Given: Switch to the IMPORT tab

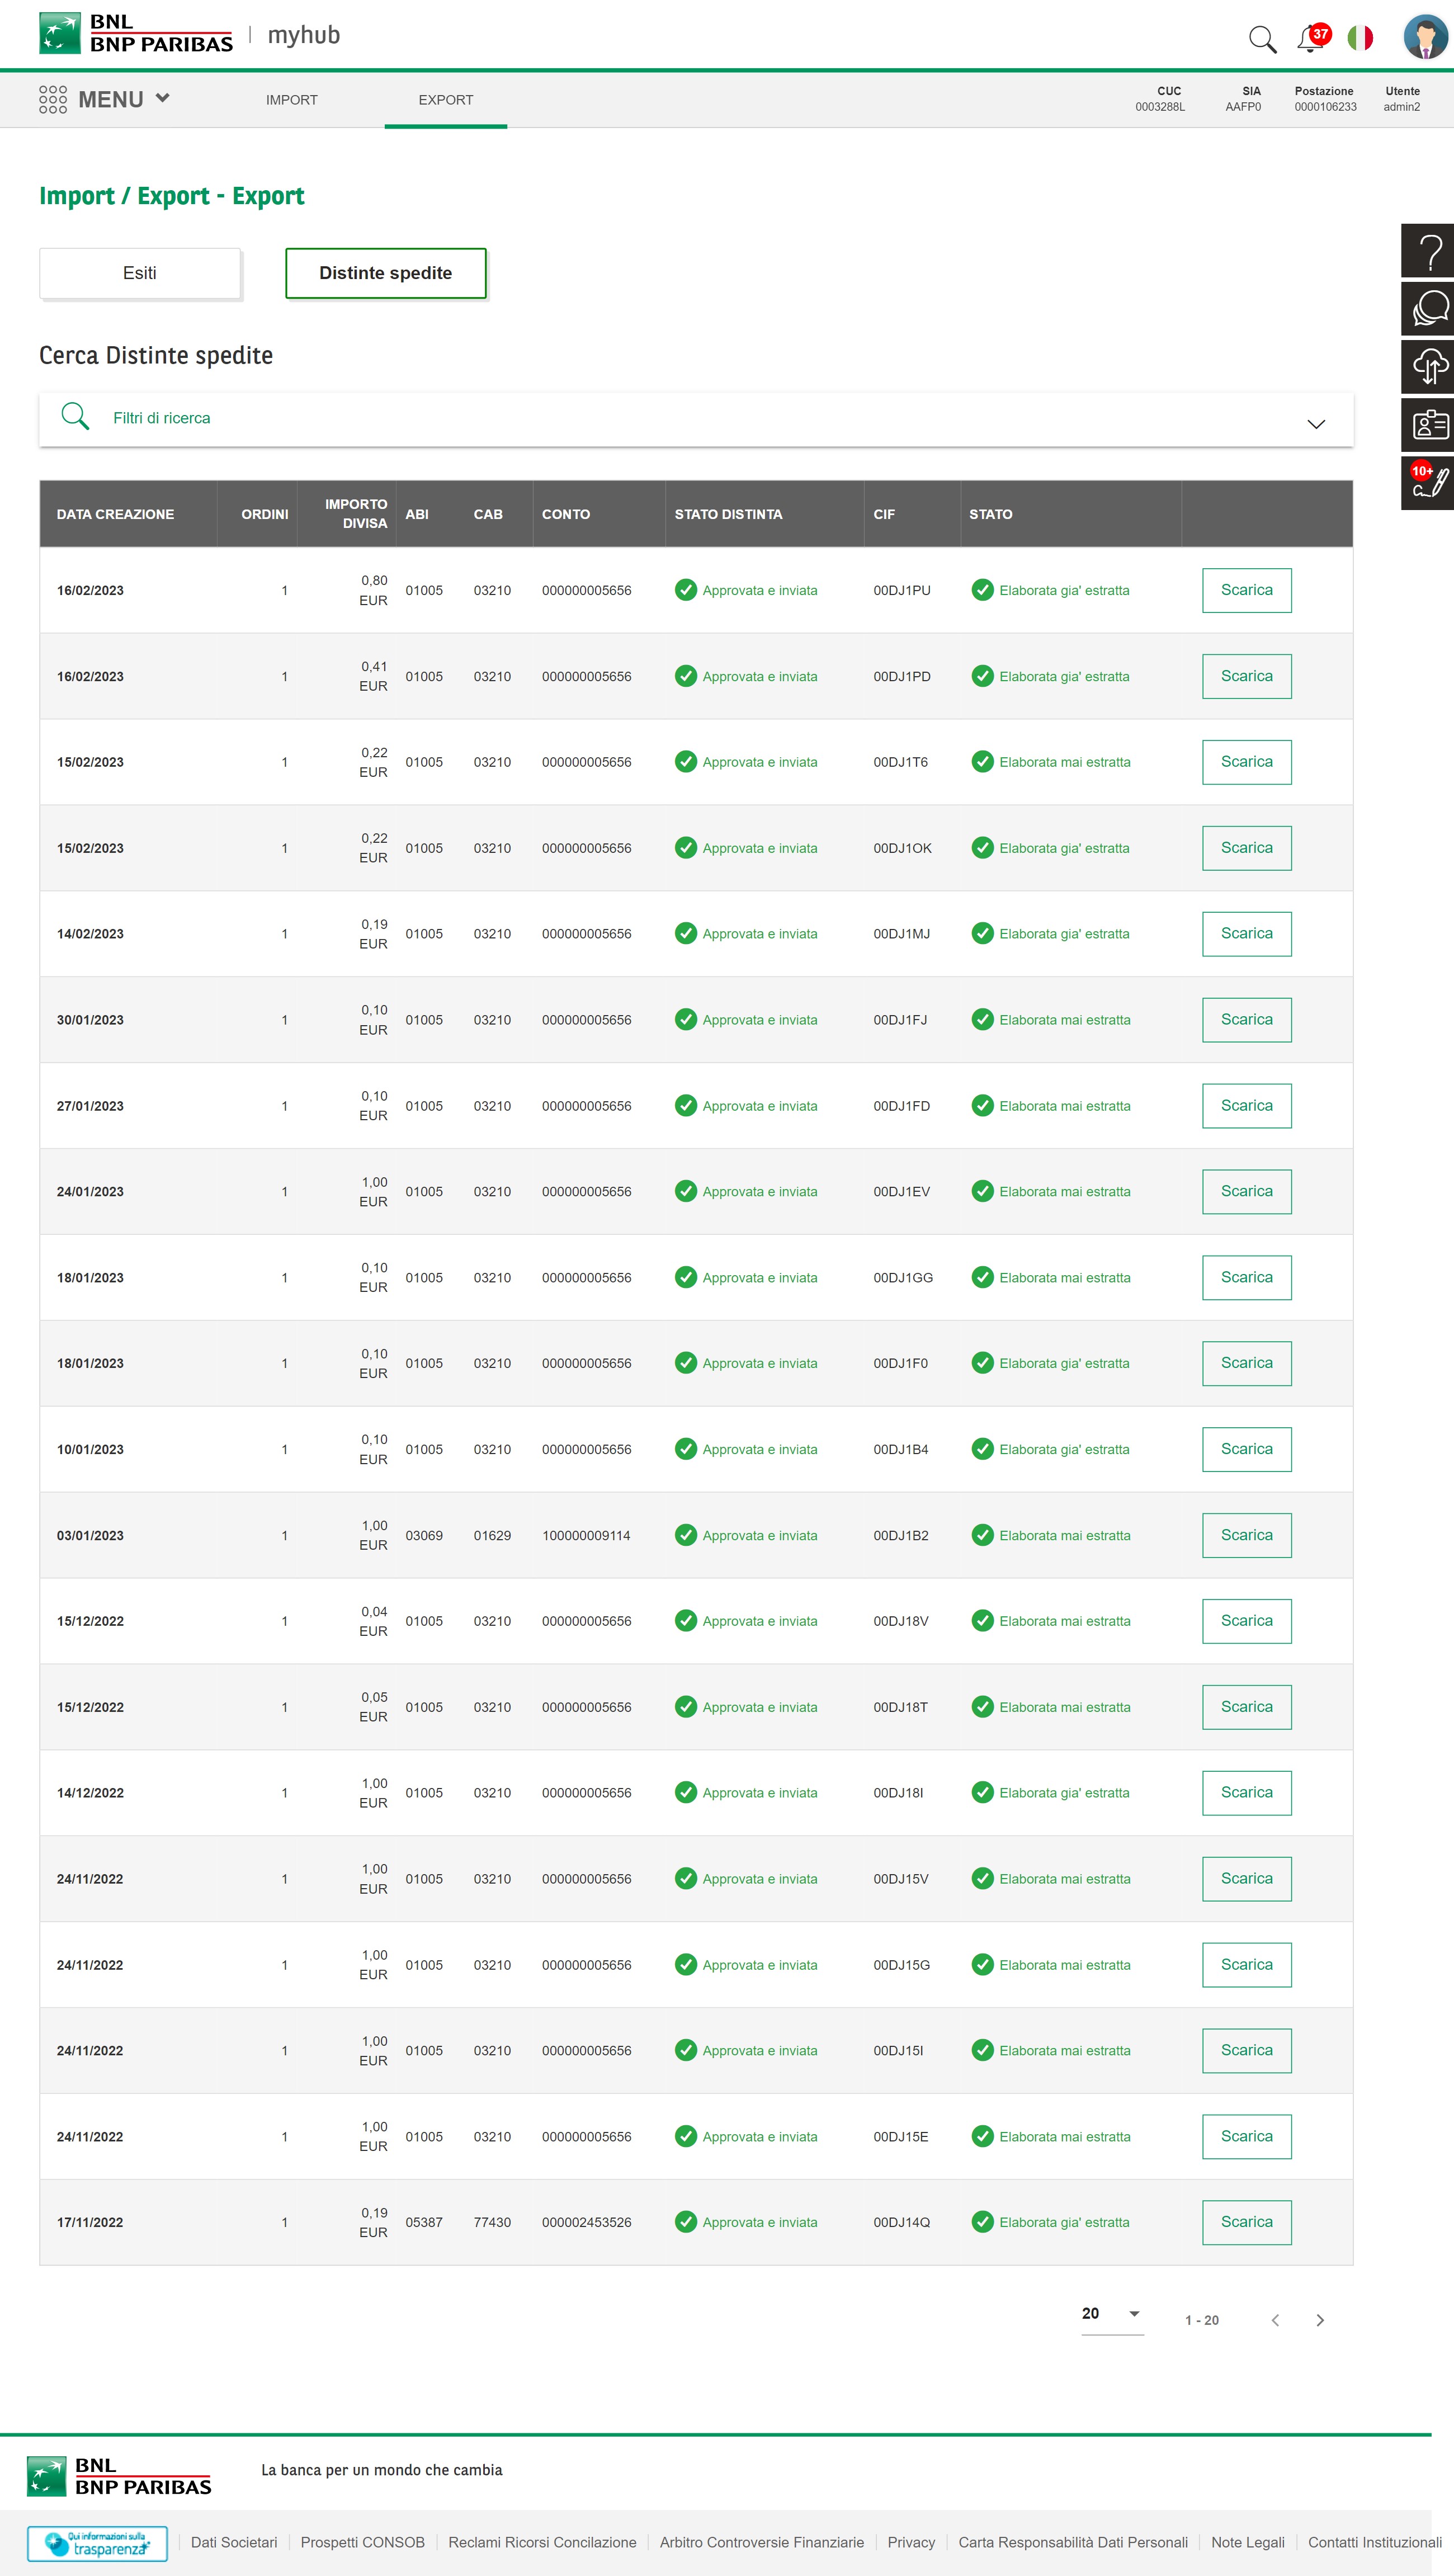Looking at the screenshot, I should (x=292, y=100).
